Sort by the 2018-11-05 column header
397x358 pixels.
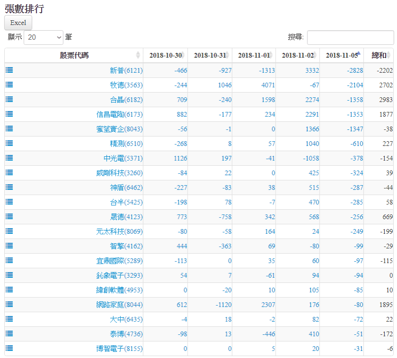(341, 55)
